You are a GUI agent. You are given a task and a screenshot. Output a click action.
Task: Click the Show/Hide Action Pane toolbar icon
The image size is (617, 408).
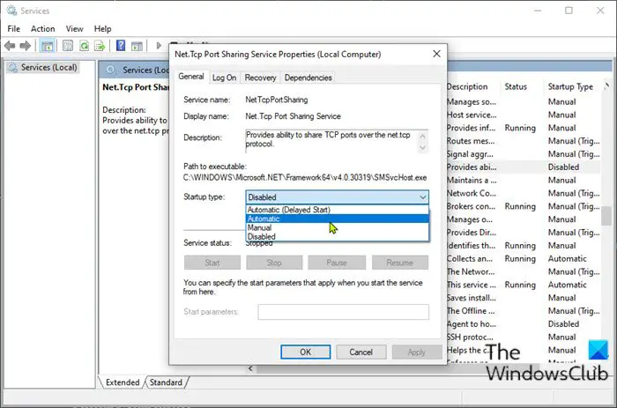click(x=137, y=46)
